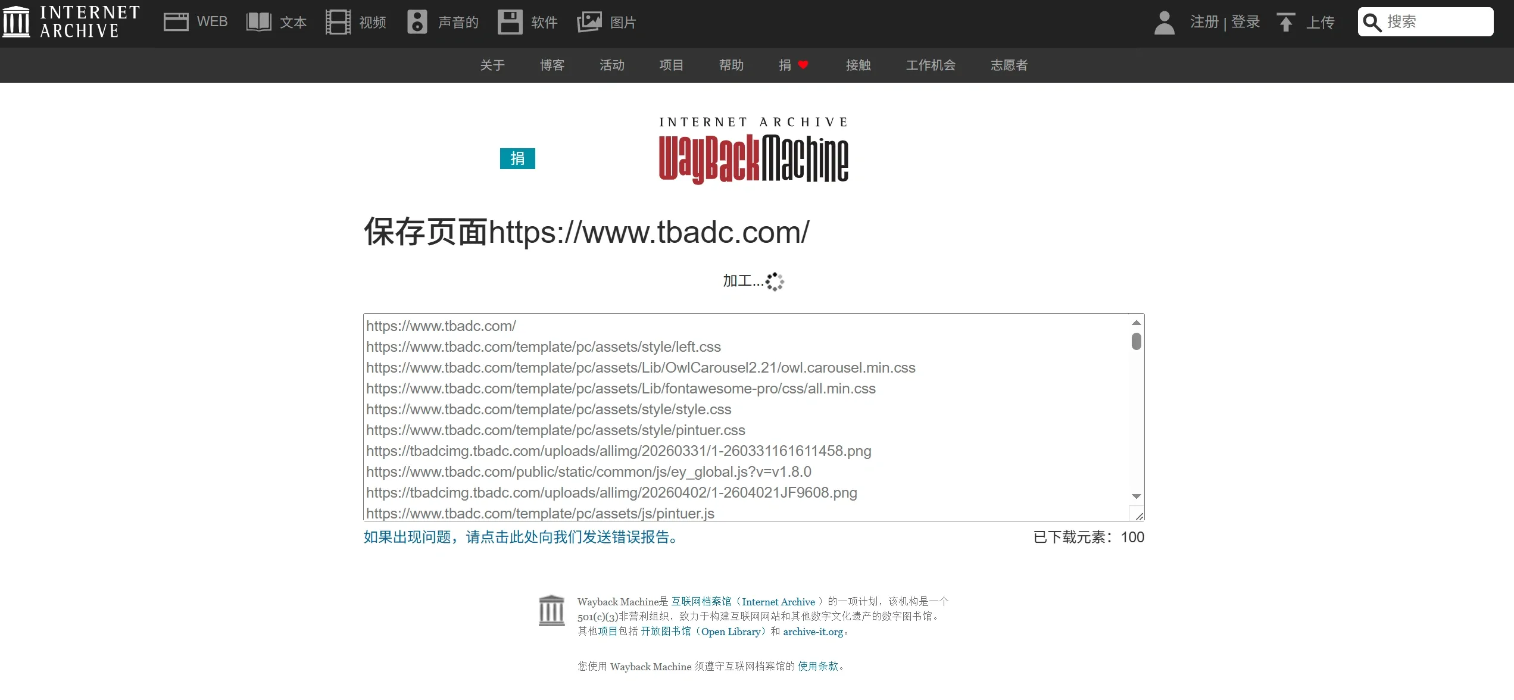This screenshot has height=700, width=1514.
Task: Click the teal 捐 donate button
Action: 517,158
